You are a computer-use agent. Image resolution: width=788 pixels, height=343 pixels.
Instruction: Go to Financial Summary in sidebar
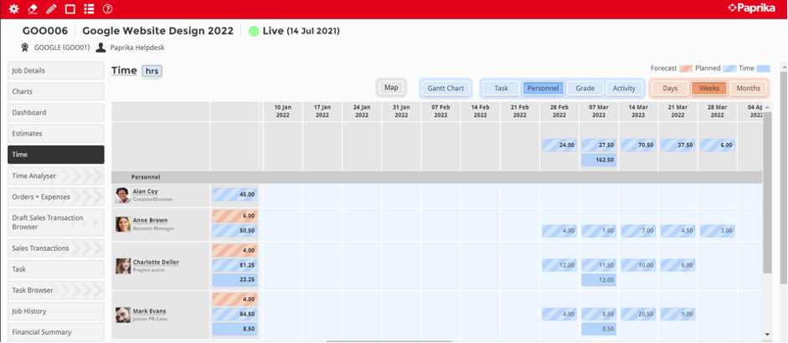55,332
